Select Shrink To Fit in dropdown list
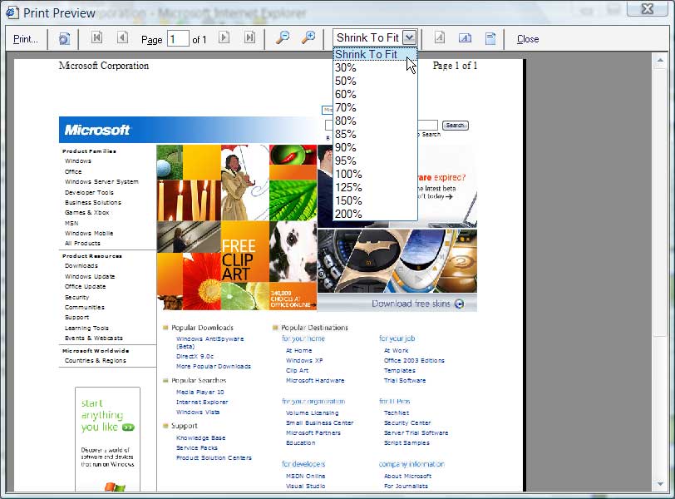This screenshot has width=675, height=499. (375, 54)
